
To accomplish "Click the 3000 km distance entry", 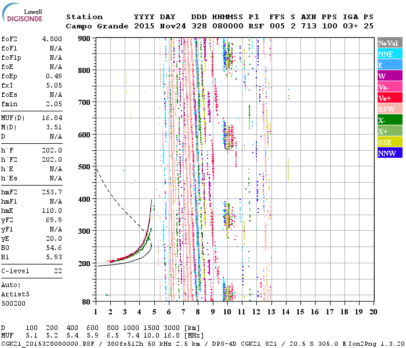I will click(172, 328).
